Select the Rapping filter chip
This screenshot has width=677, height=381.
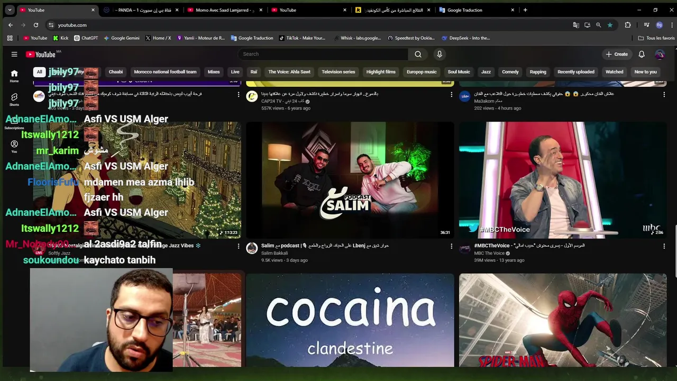[x=538, y=72]
